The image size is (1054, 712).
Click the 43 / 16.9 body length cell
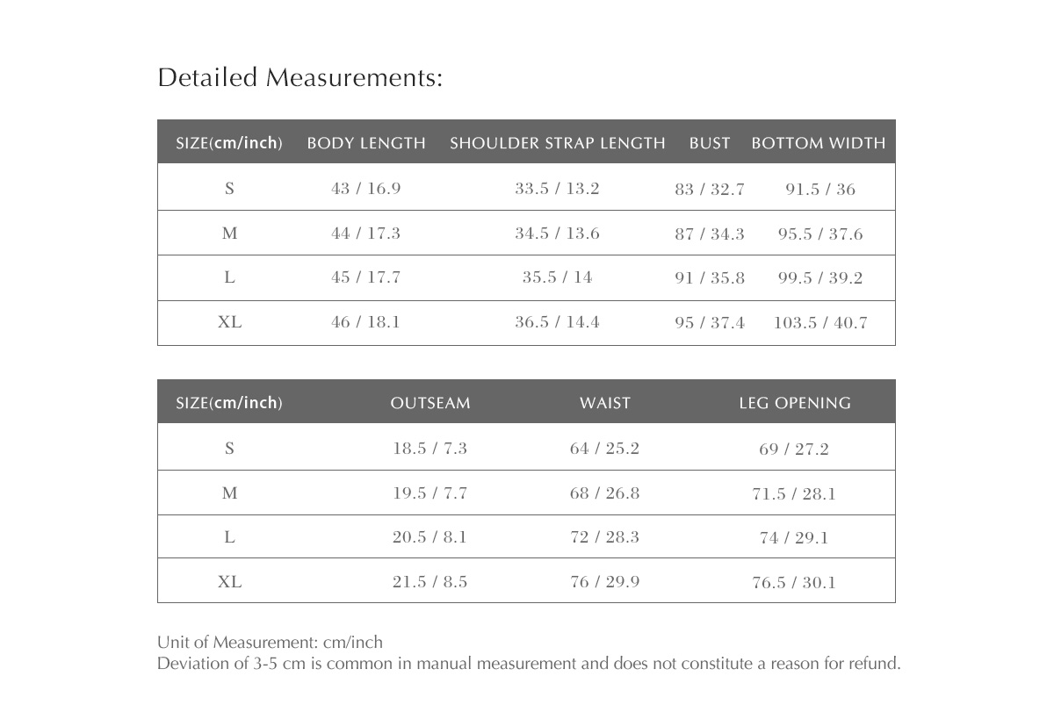click(x=366, y=189)
